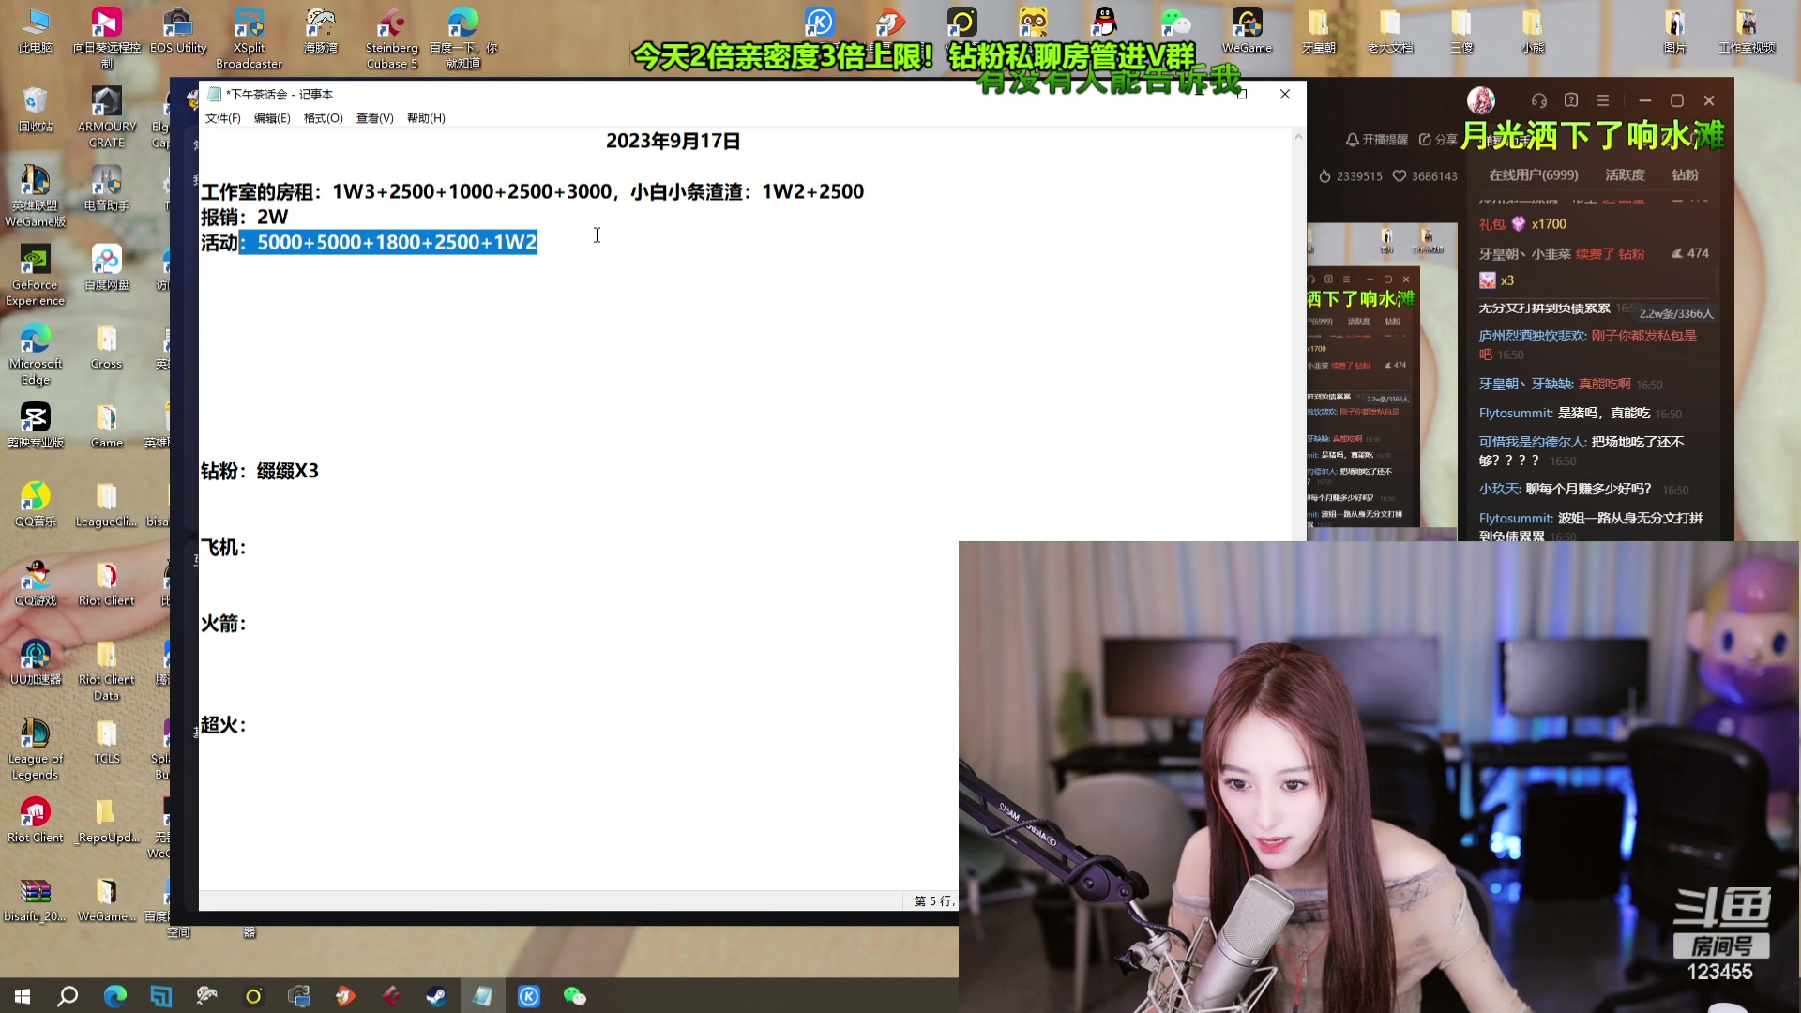This screenshot has height=1013, width=1801.
Task: Open the EOS Utility desktop shortcut
Action: (178, 31)
